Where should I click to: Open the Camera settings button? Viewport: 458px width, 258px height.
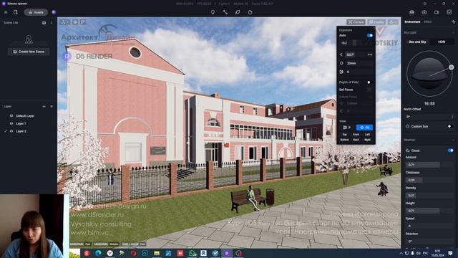click(356, 22)
